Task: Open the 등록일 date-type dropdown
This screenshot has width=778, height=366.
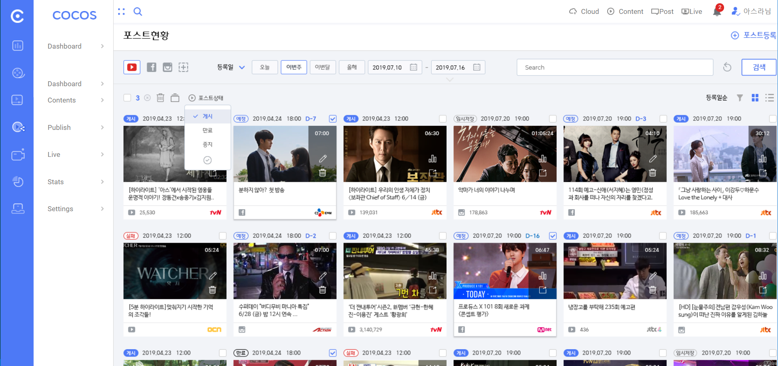Action: point(231,67)
